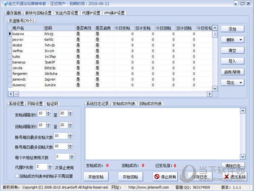Click password cell 2sgven
This screenshot has height=191, width=254.
click(x=59, y=79)
